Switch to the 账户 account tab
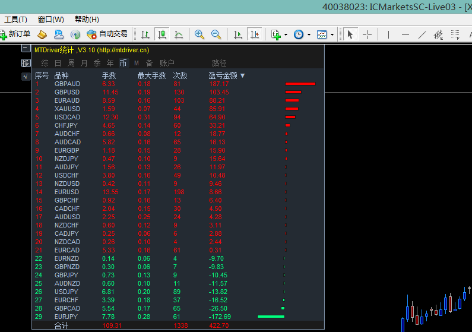Screen dimensions: 472x332 [x=167, y=63]
